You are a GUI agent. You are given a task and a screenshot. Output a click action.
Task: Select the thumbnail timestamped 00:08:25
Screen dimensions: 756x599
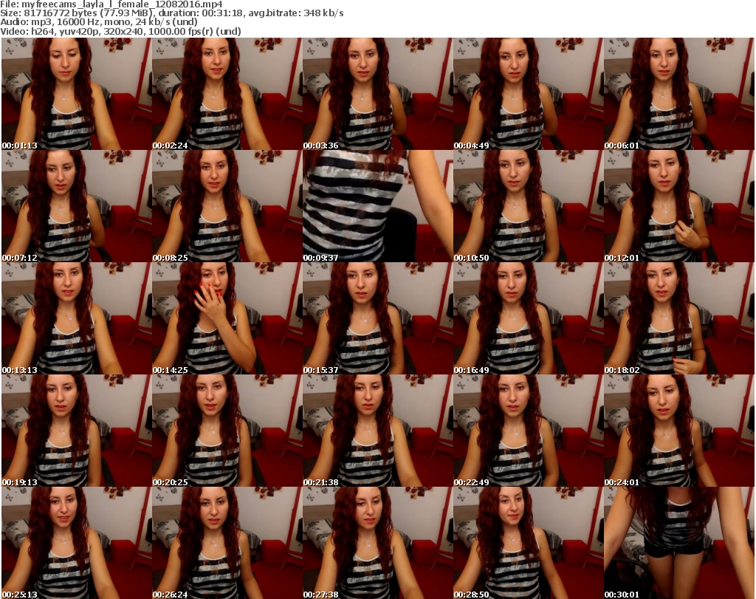tap(227, 206)
